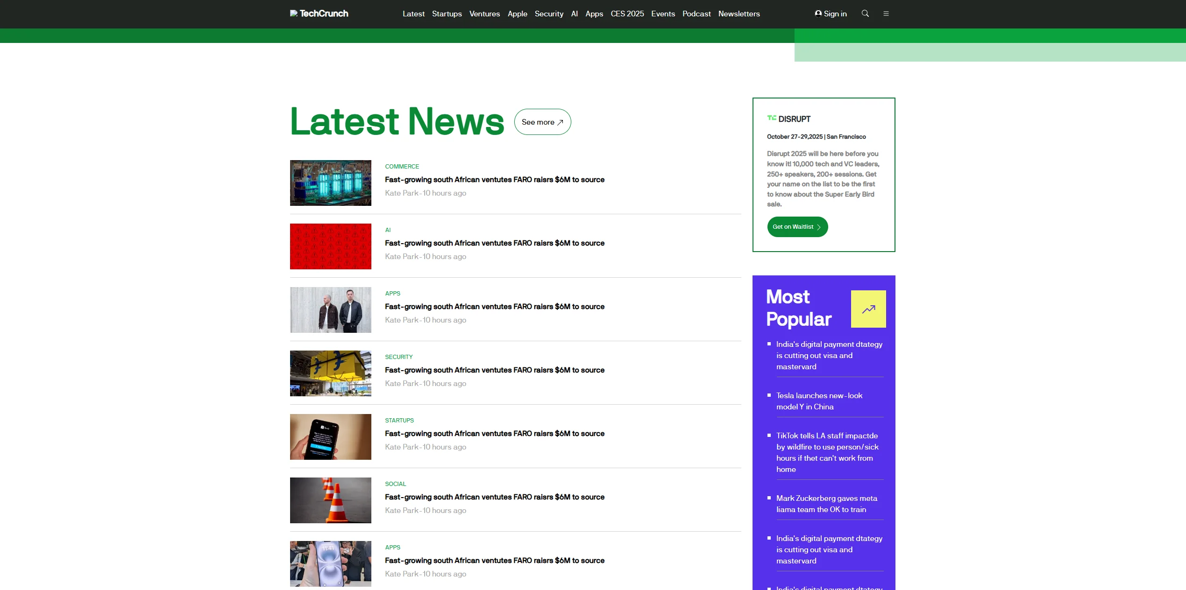The height and width of the screenshot is (590, 1186).
Task: Click the TechCrunch logo
Action: [x=320, y=14]
